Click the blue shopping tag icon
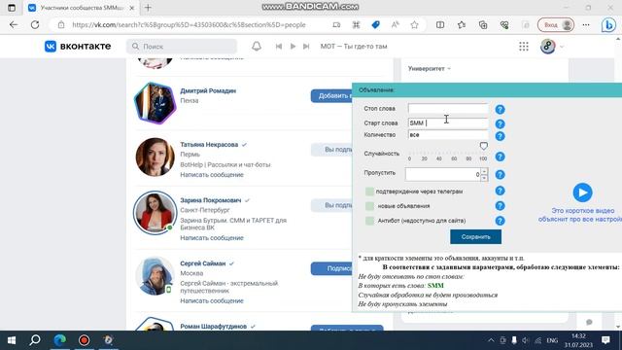This screenshot has height=350, width=622. pos(375,25)
